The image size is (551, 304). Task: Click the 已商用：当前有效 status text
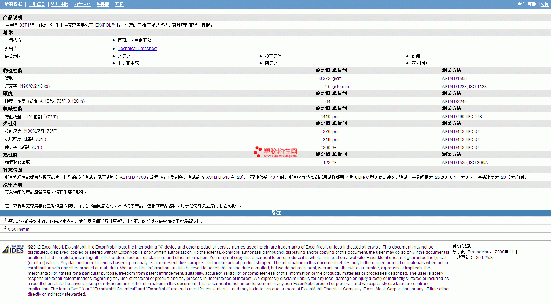point(134,40)
